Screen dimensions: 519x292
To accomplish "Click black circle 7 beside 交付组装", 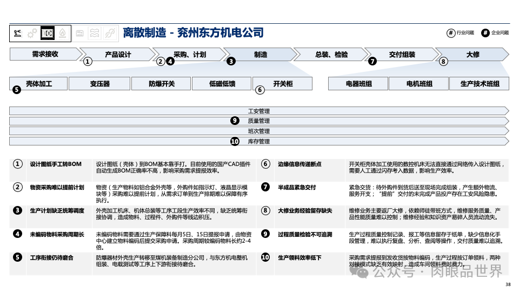I will [372, 61].
